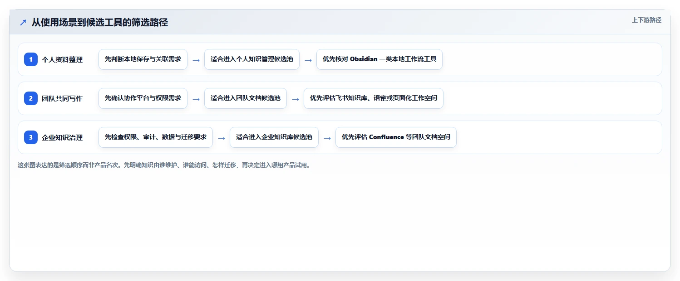Click the title 从使用场景到候选工具的筛选路径
The width and height of the screenshot is (680, 281).
tap(100, 22)
